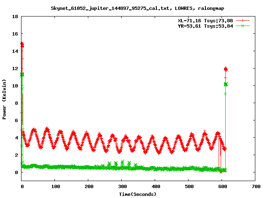Click the 200 tick label on x-axis

[x=88, y=186]
